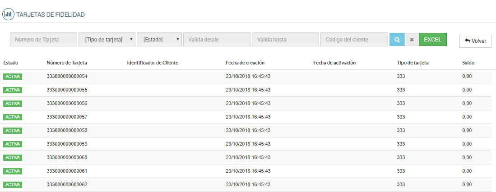Viewport: 496px width, 192px height.
Task: Select the row for card 333000000000060
Action: [x=67, y=158]
